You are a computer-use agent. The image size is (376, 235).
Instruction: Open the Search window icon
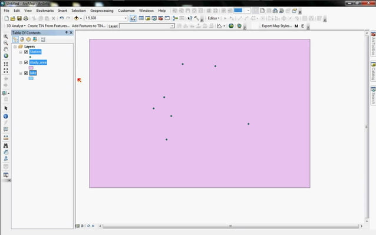pos(154,18)
